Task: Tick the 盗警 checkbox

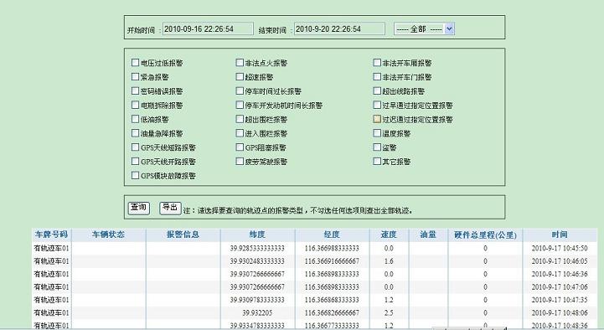Action: click(x=377, y=147)
